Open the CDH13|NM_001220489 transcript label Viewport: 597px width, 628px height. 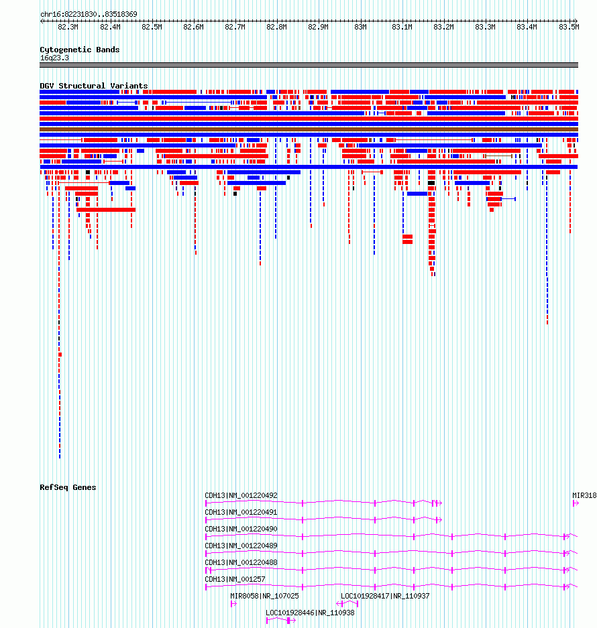241,546
